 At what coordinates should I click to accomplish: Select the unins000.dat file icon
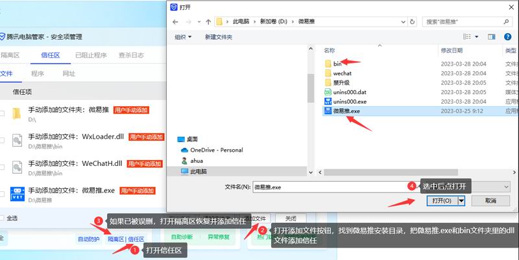[x=328, y=92]
